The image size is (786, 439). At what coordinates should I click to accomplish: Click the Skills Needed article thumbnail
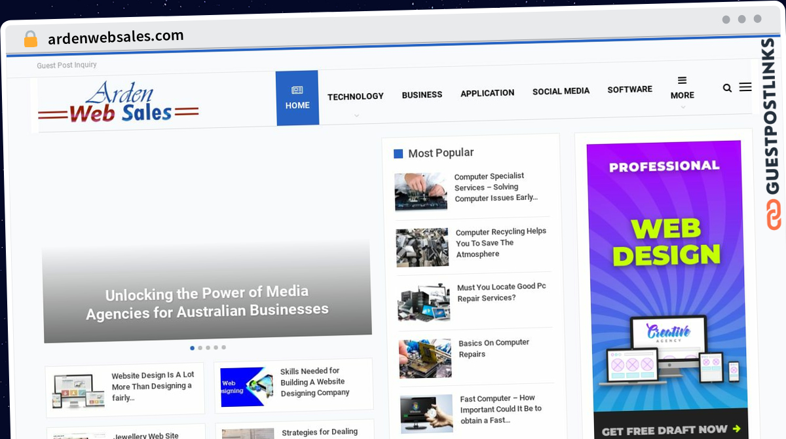(247, 387)
